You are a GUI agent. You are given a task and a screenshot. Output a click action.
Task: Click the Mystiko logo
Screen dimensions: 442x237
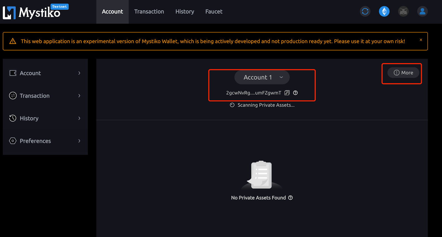pyautogui.click(x=32, y=12)
